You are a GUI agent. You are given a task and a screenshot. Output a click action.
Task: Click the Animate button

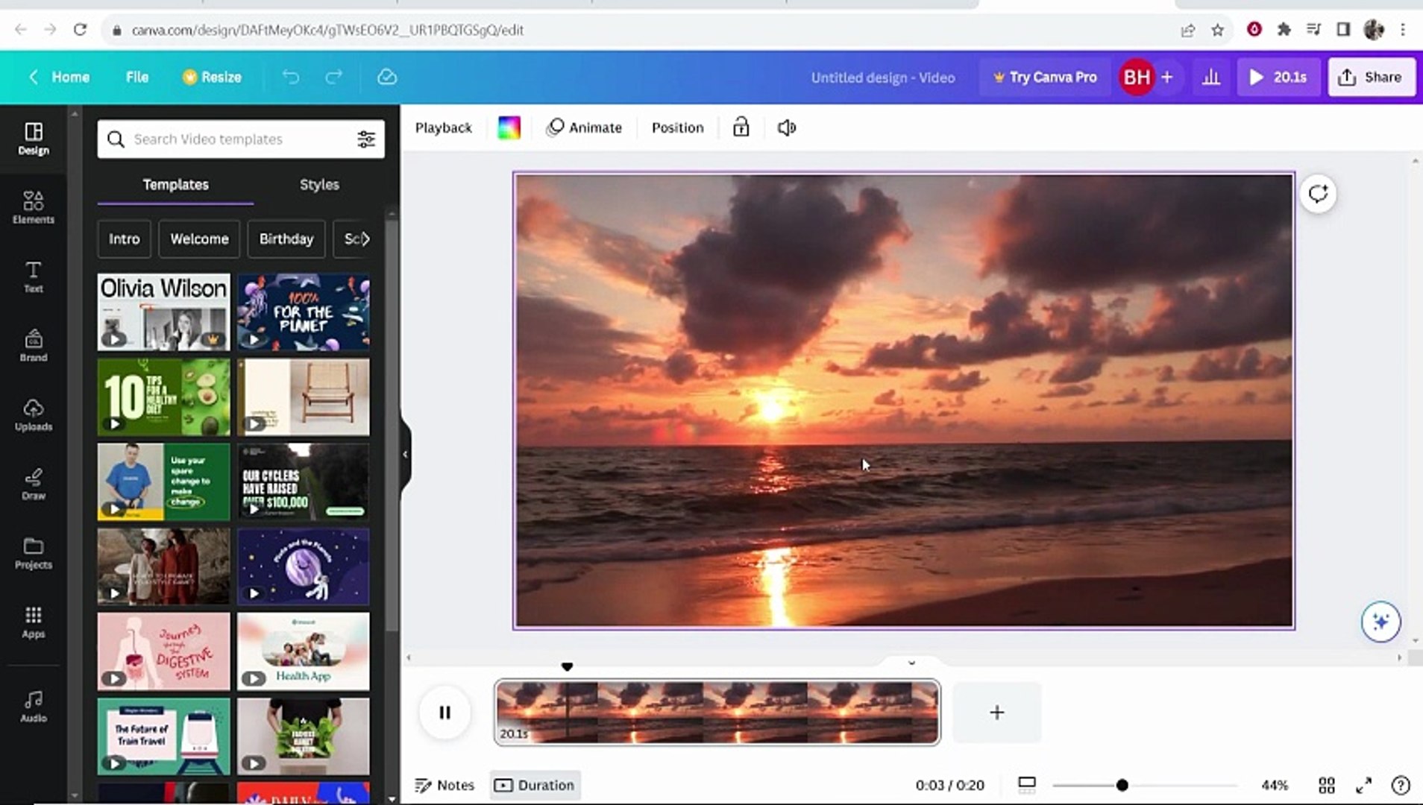point(584,127)
